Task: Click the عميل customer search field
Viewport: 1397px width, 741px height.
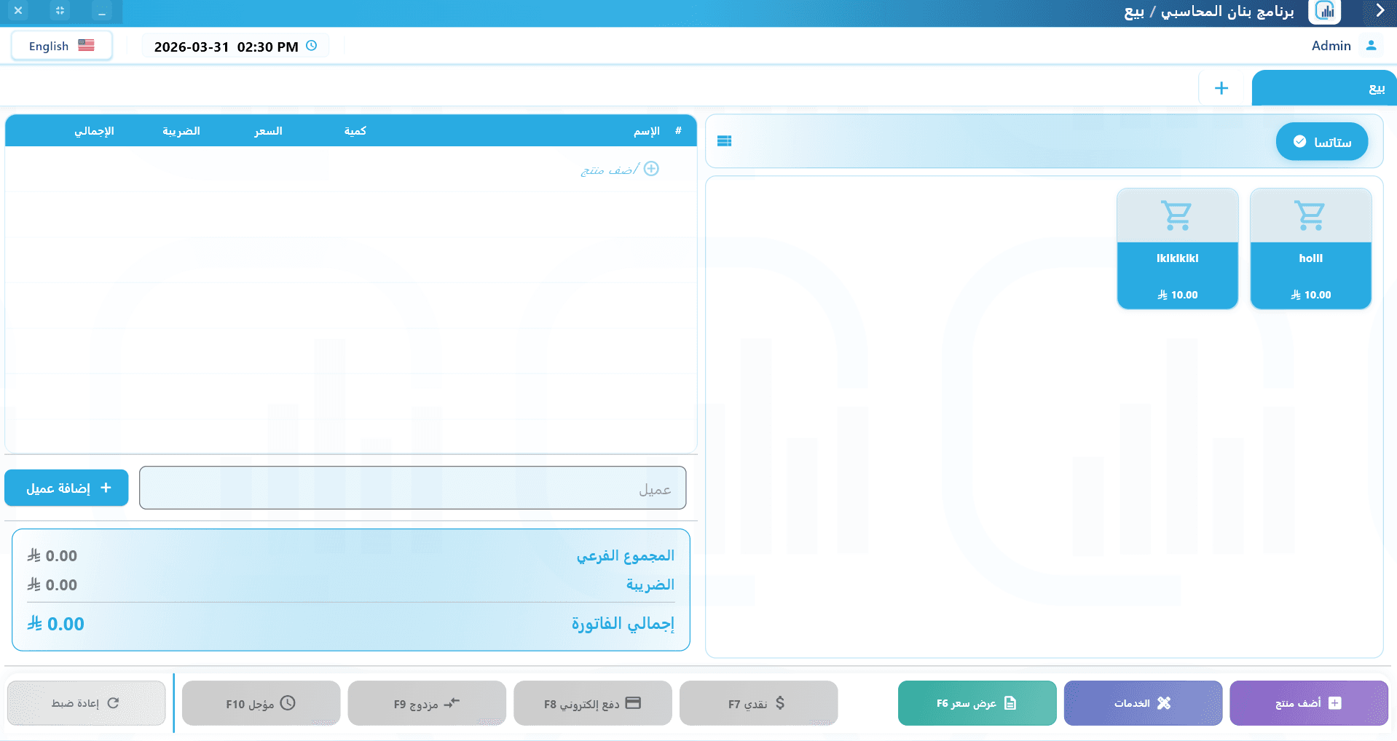Action: click(412, 488)
